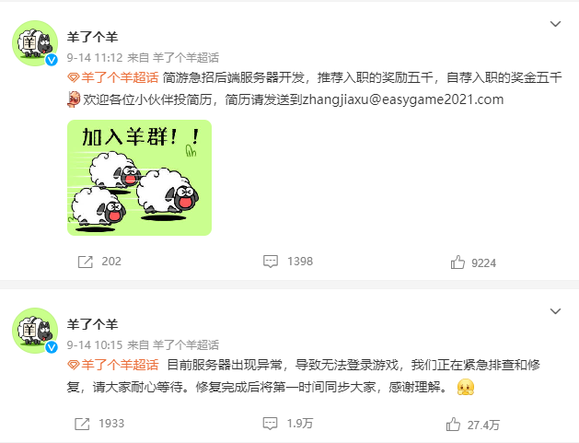
Task: Click the 羊了个羊 username on the first post
Action: [x=92, y=37]
